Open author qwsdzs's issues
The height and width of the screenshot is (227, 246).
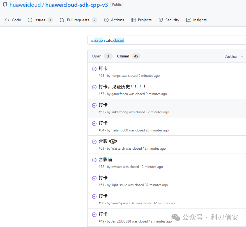pyautogui.click(x=117, y=167)
